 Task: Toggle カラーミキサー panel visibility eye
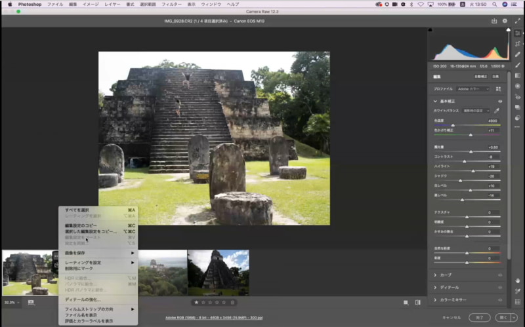point(500,300)
